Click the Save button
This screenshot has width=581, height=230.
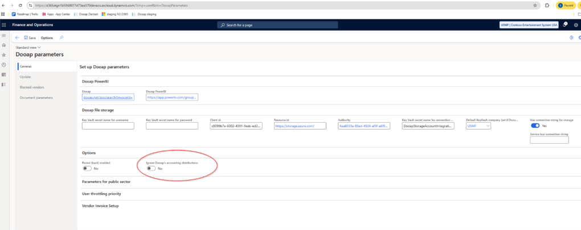(30, 37)
